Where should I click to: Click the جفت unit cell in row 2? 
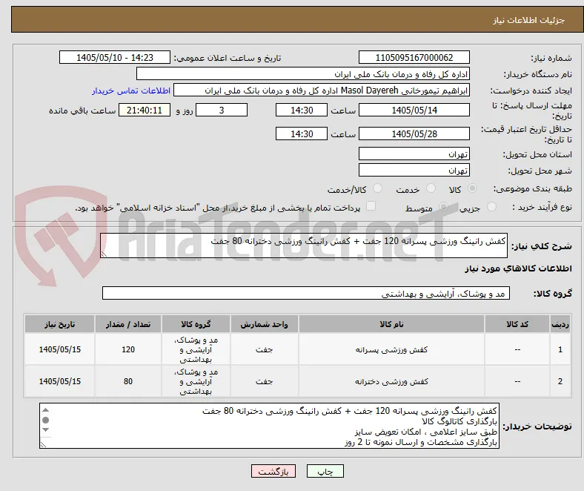[x=264, y=381]
